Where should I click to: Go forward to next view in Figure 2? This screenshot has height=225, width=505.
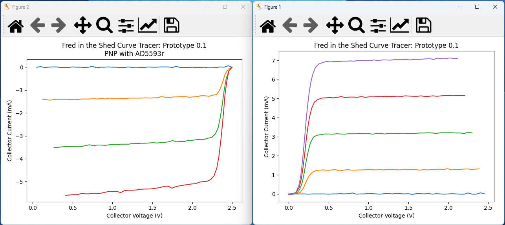59,25
